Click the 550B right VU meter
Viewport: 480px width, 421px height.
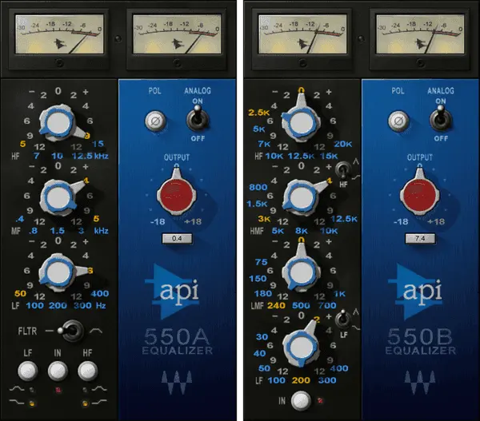pos(420,34)
